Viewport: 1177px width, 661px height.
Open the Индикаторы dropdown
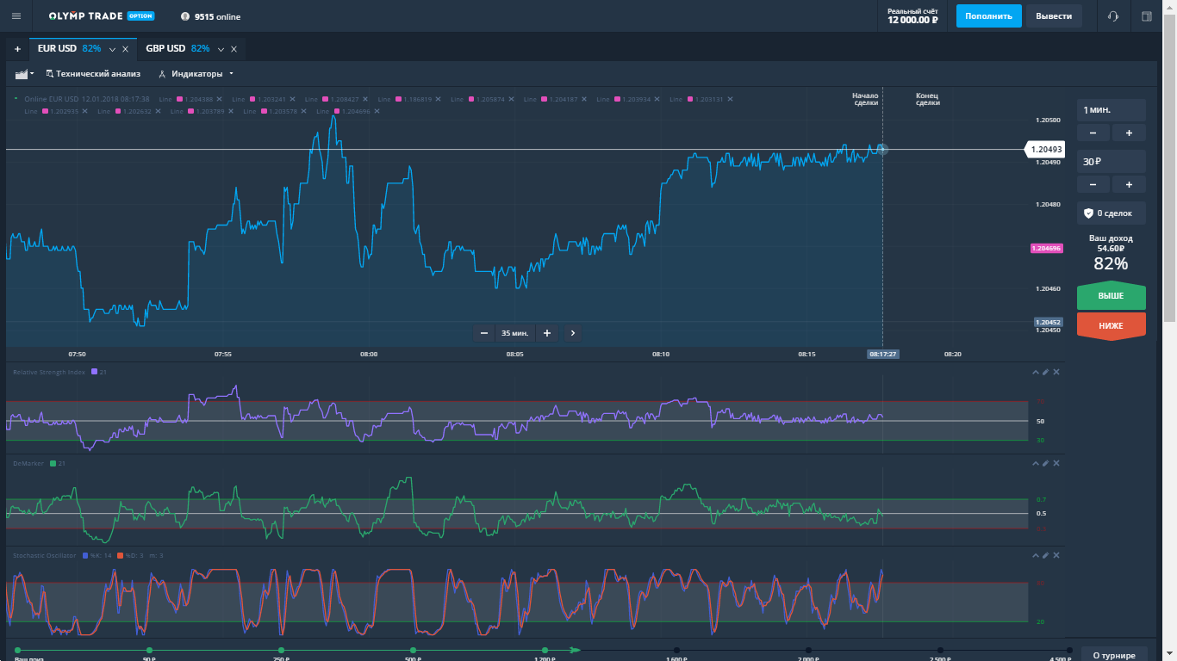click(196, 74)
